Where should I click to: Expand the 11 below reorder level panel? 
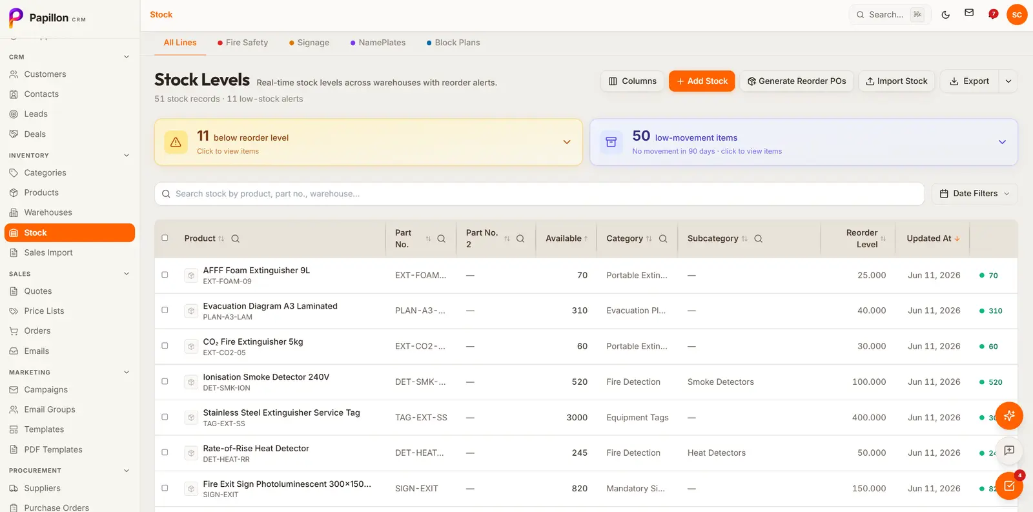368,142
